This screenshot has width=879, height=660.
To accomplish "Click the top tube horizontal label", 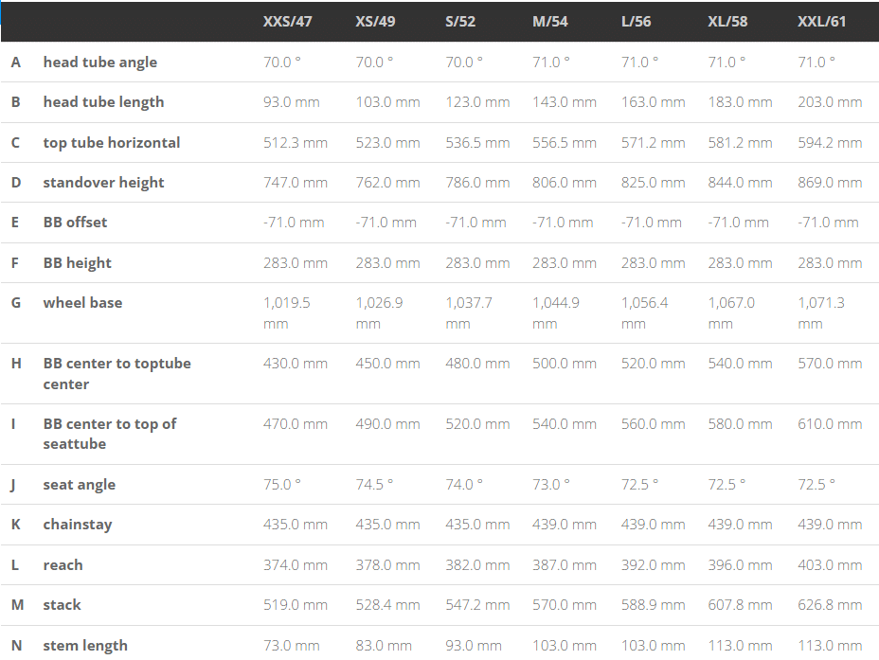I will click(x=112, y=143).
